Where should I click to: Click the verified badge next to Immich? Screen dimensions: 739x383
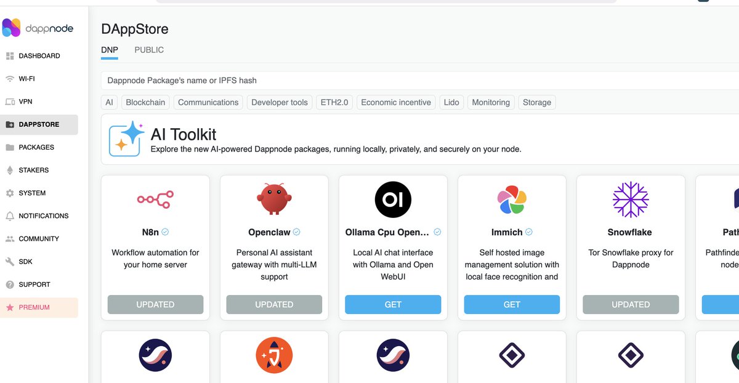point(528,232)
